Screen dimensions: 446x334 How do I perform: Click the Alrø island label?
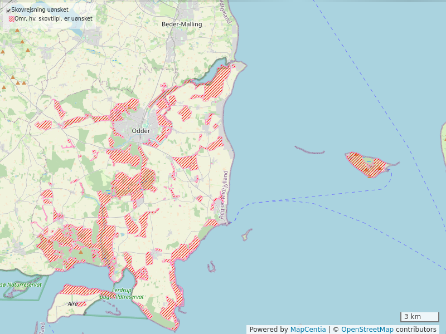tap(72, 304)
